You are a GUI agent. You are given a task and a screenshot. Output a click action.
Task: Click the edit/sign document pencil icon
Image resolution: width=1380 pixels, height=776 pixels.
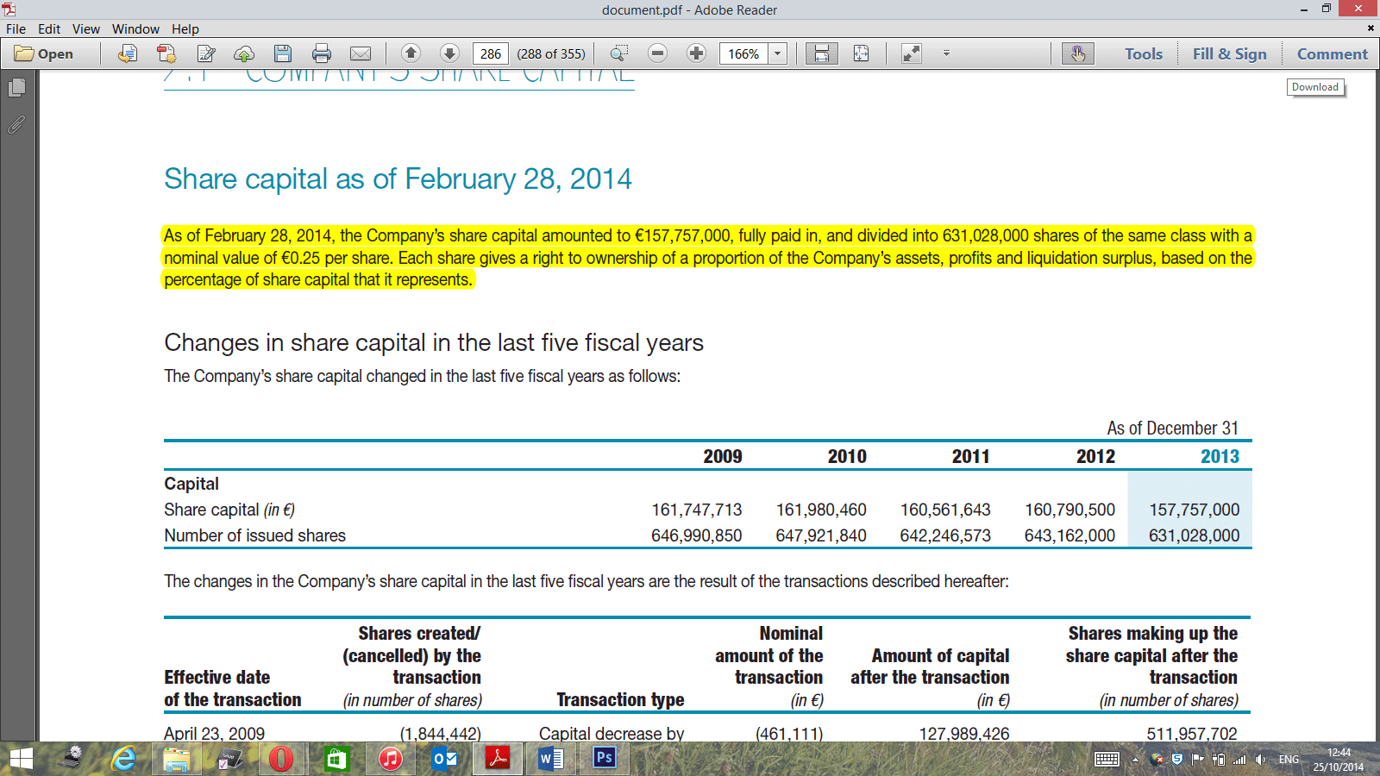click(206, 53)
